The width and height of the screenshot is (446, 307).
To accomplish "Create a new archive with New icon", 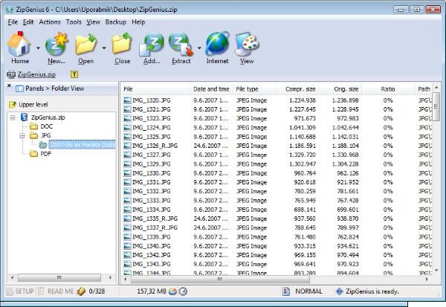I will [x=56, y=46].
